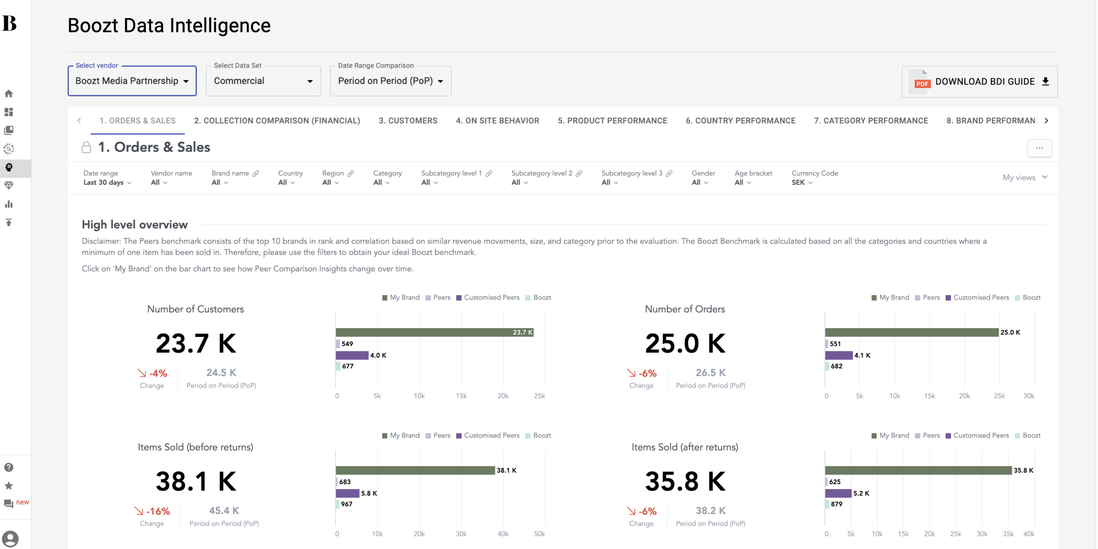This screenshot has width=1098, height=549.
Task: Open the diamond icon in sidebar
Action: click(x=9, y=185)
